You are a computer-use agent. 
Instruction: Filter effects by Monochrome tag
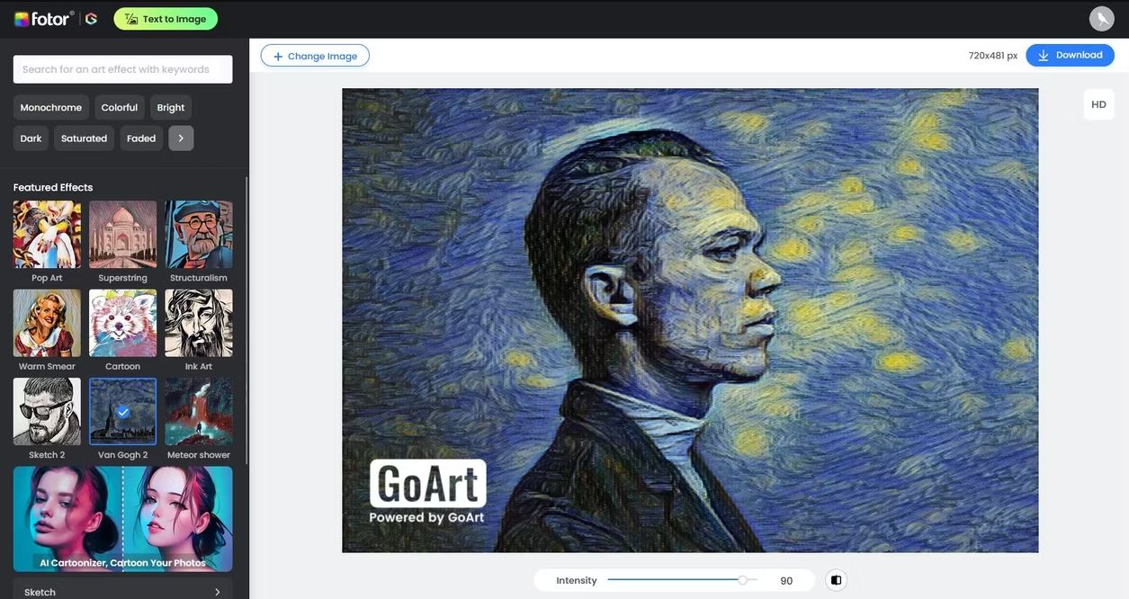click(51, 108)
